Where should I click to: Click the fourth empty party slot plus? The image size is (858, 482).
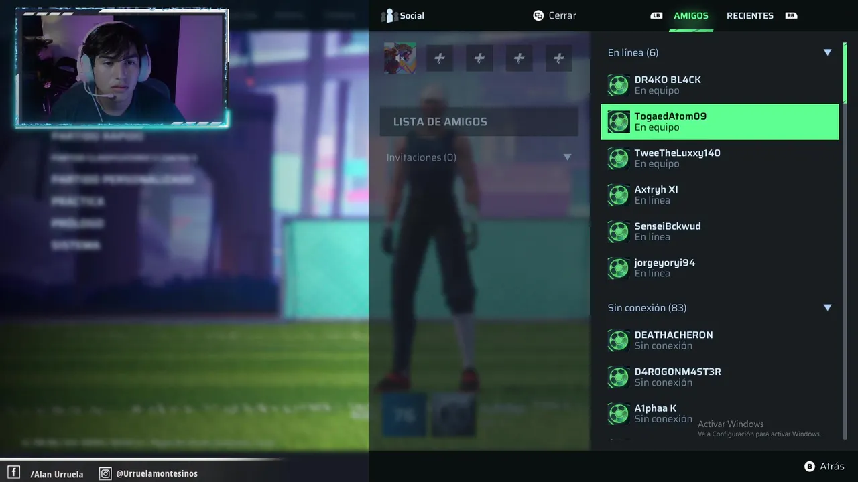[x=559, y=58]
